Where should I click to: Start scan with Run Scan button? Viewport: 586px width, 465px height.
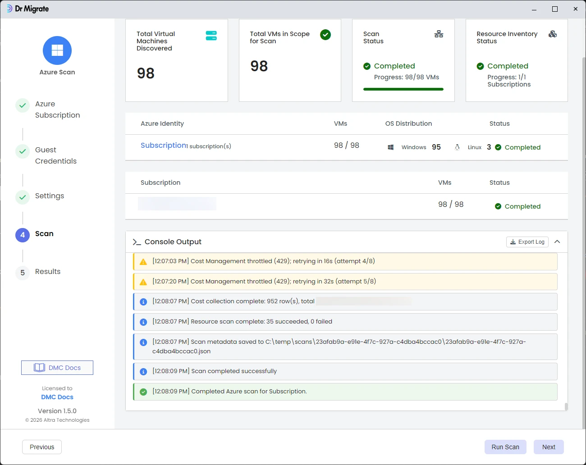[x=505, y=447]
